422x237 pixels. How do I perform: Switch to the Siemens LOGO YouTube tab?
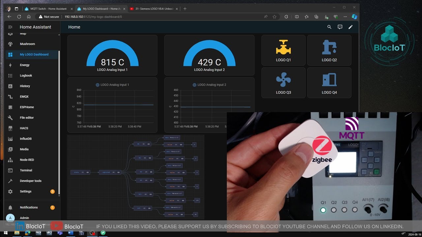[154, 9]
